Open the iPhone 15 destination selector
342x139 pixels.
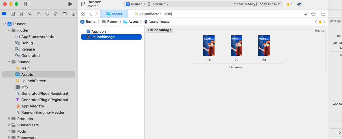[157, 4]
